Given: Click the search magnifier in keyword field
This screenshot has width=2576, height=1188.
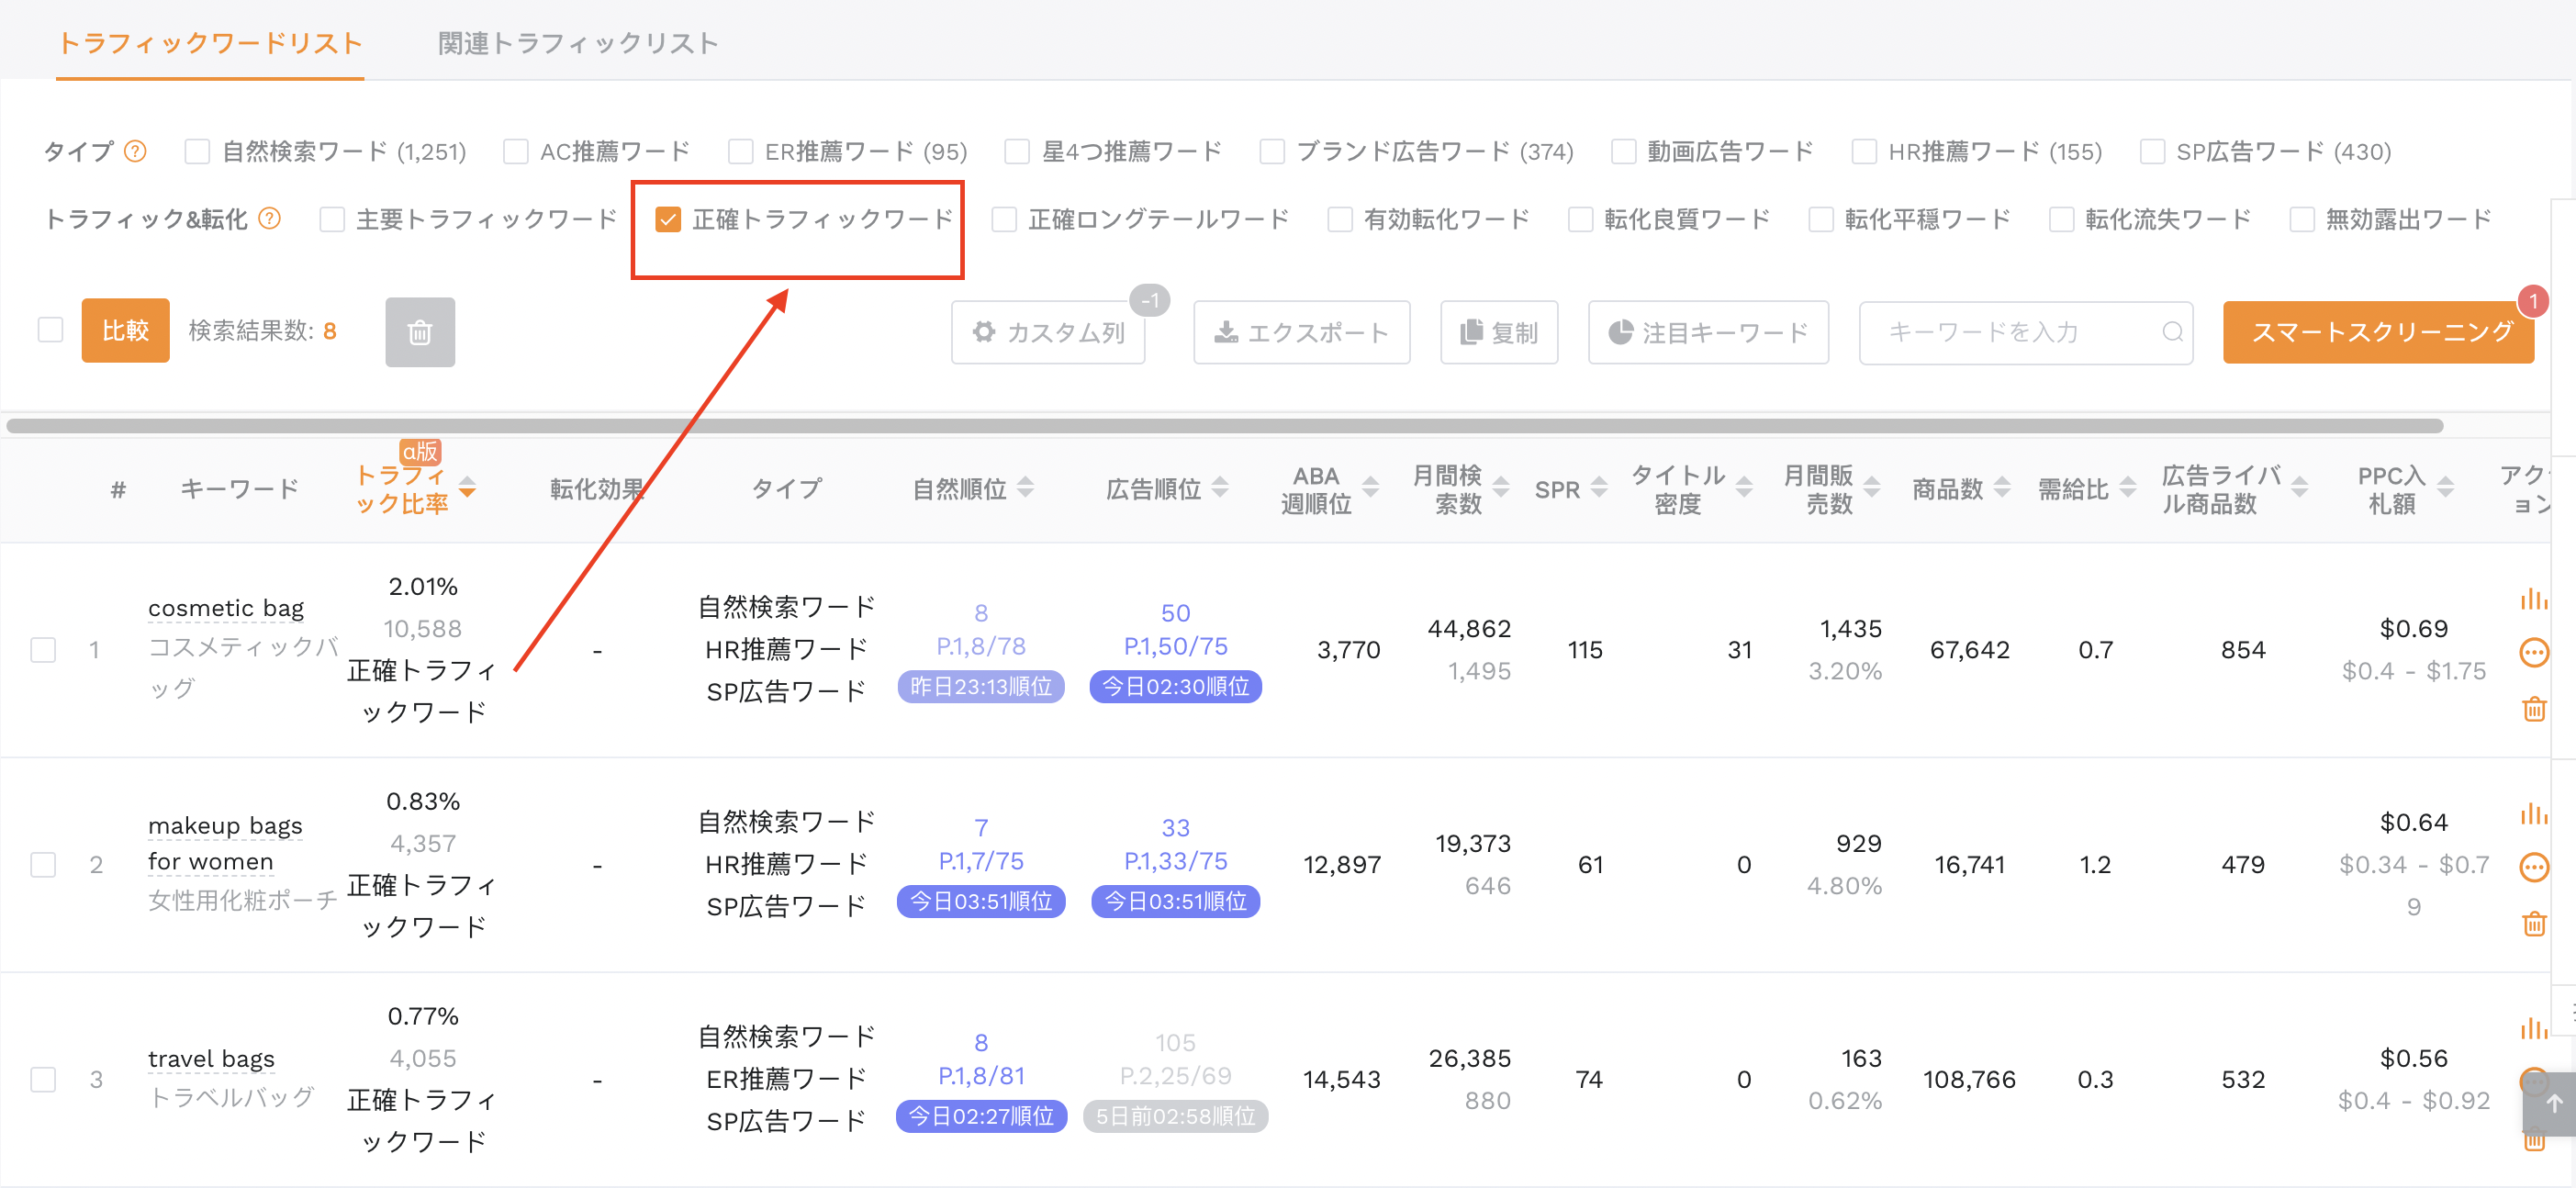Looking at the screenshot, I should pyautogui.click(x=2172, y=332).
